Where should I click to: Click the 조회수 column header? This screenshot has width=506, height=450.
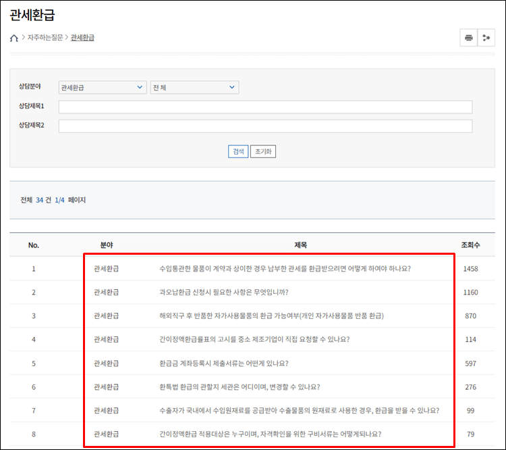pos(470,245)
